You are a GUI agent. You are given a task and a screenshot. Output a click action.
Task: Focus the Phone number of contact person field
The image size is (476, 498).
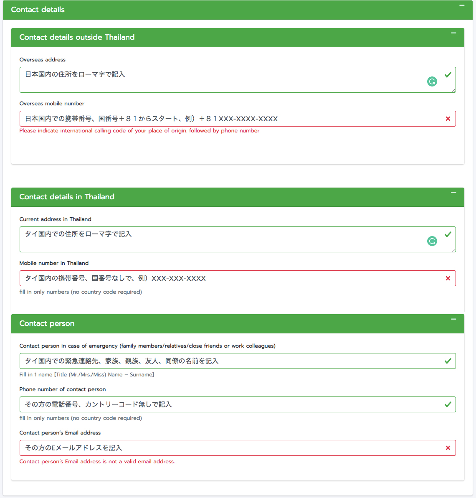click(x=225, y=404)
